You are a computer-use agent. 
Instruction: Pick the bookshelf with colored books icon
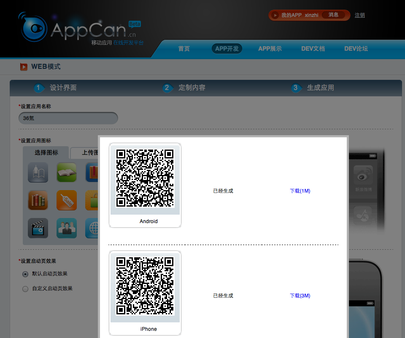(38, 200)
